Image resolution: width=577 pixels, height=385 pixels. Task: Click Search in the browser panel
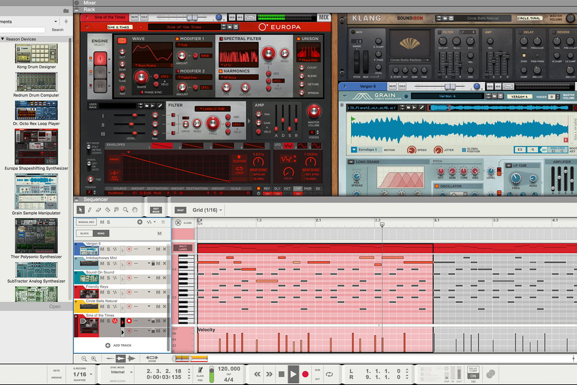click(58, 30)
